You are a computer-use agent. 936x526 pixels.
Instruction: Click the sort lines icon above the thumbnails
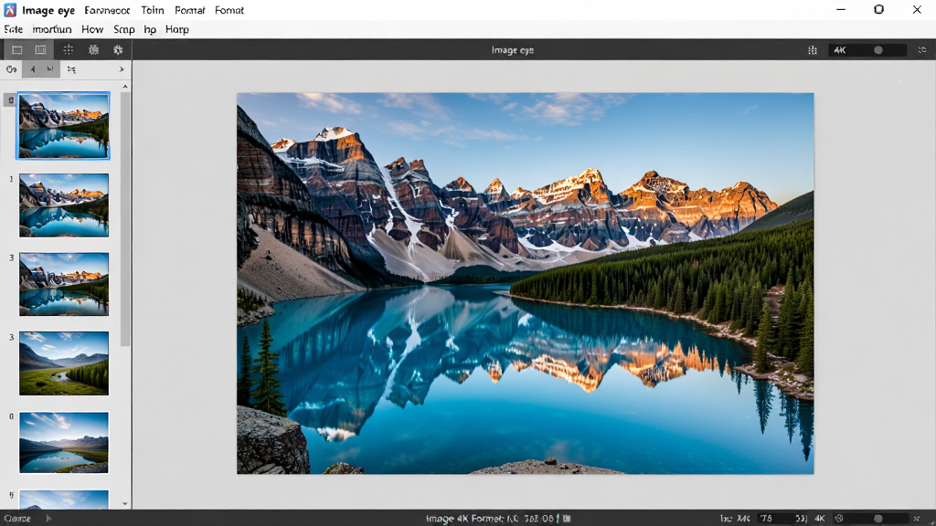coord(71,69)
